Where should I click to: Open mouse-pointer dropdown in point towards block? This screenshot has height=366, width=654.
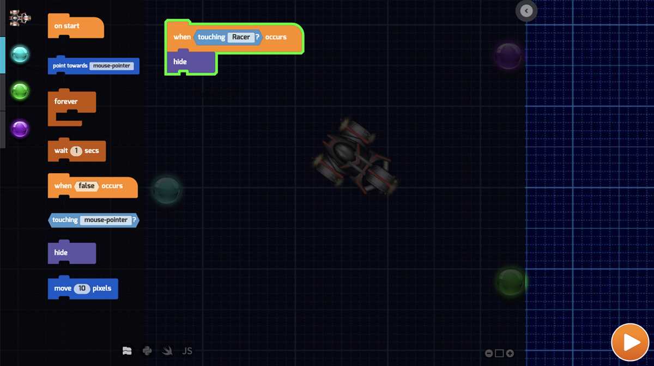[x=111, y=66]
